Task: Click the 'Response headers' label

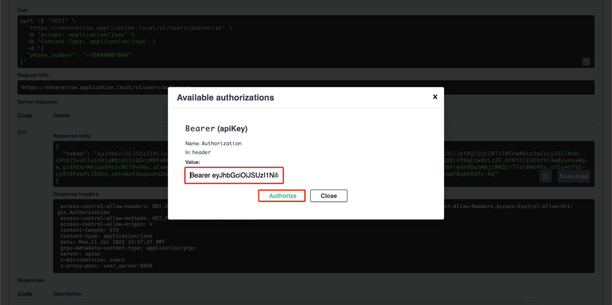Action: [76, 194]
